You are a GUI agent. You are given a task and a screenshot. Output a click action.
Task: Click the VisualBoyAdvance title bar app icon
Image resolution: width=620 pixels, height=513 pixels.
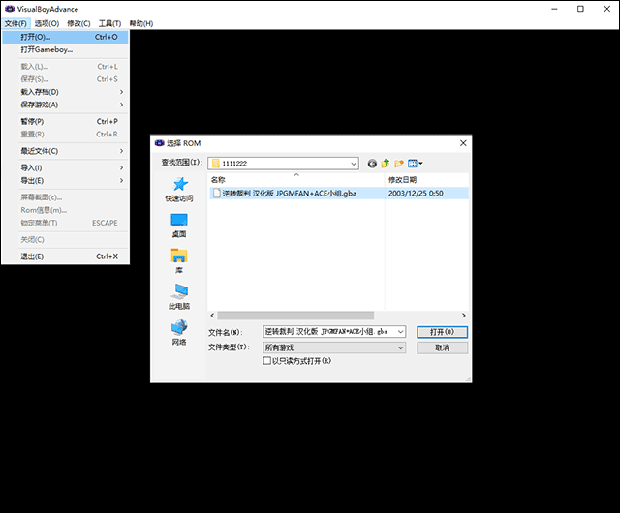point(10,9)
